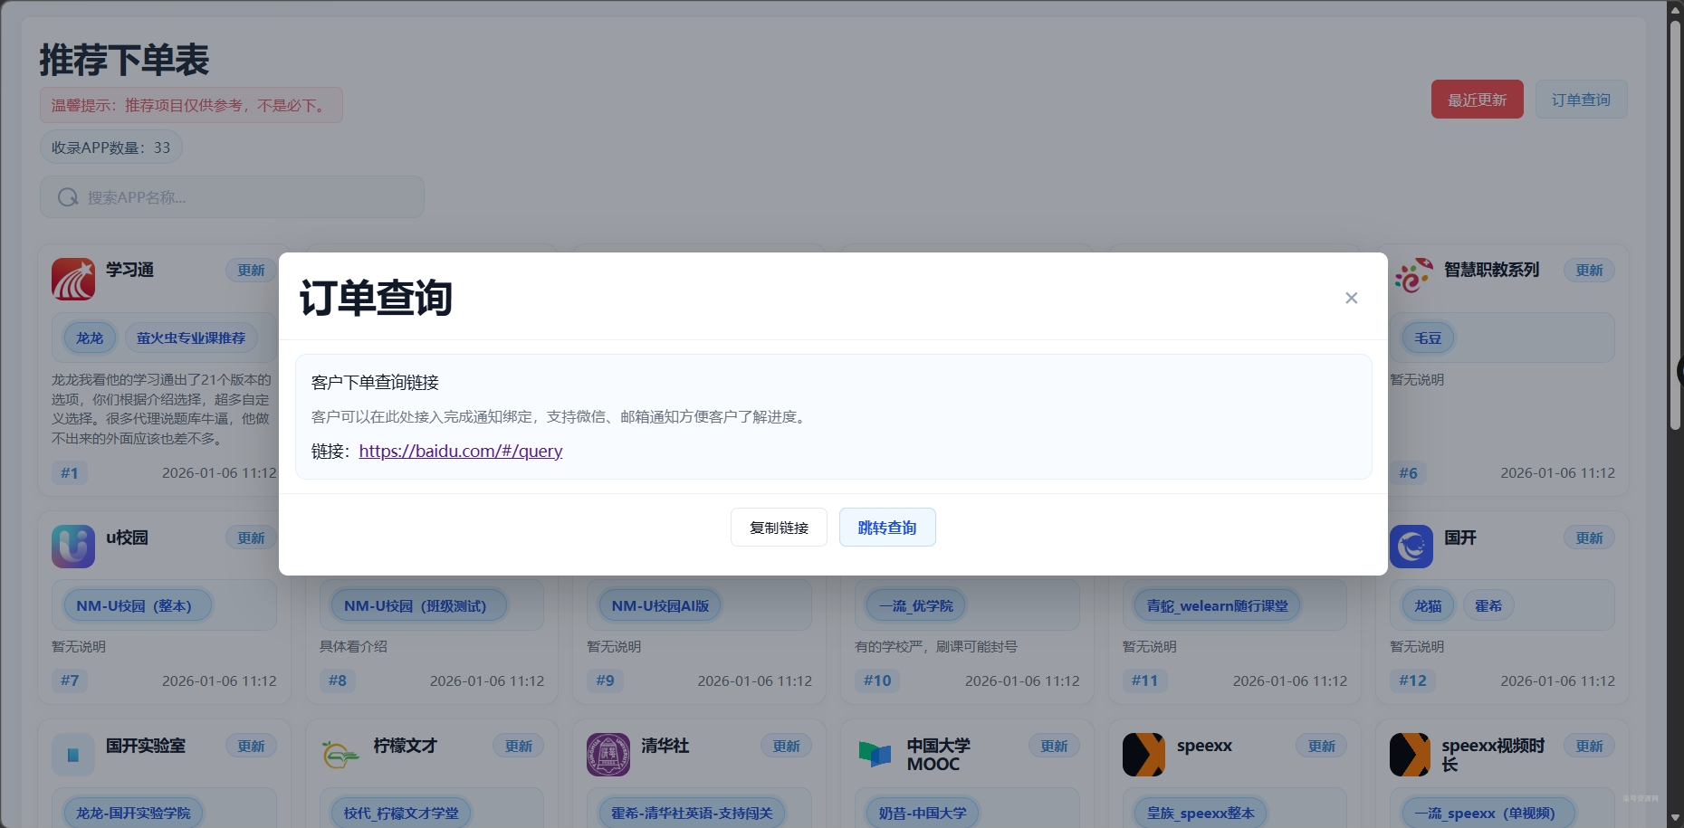
Task: Open the 订单查询 panel
Action: 1581,99
